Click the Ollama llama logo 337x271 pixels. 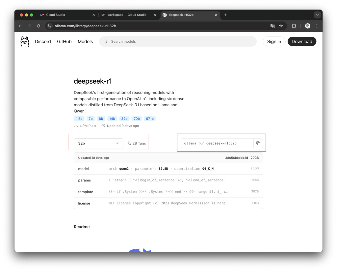(24, 42)
